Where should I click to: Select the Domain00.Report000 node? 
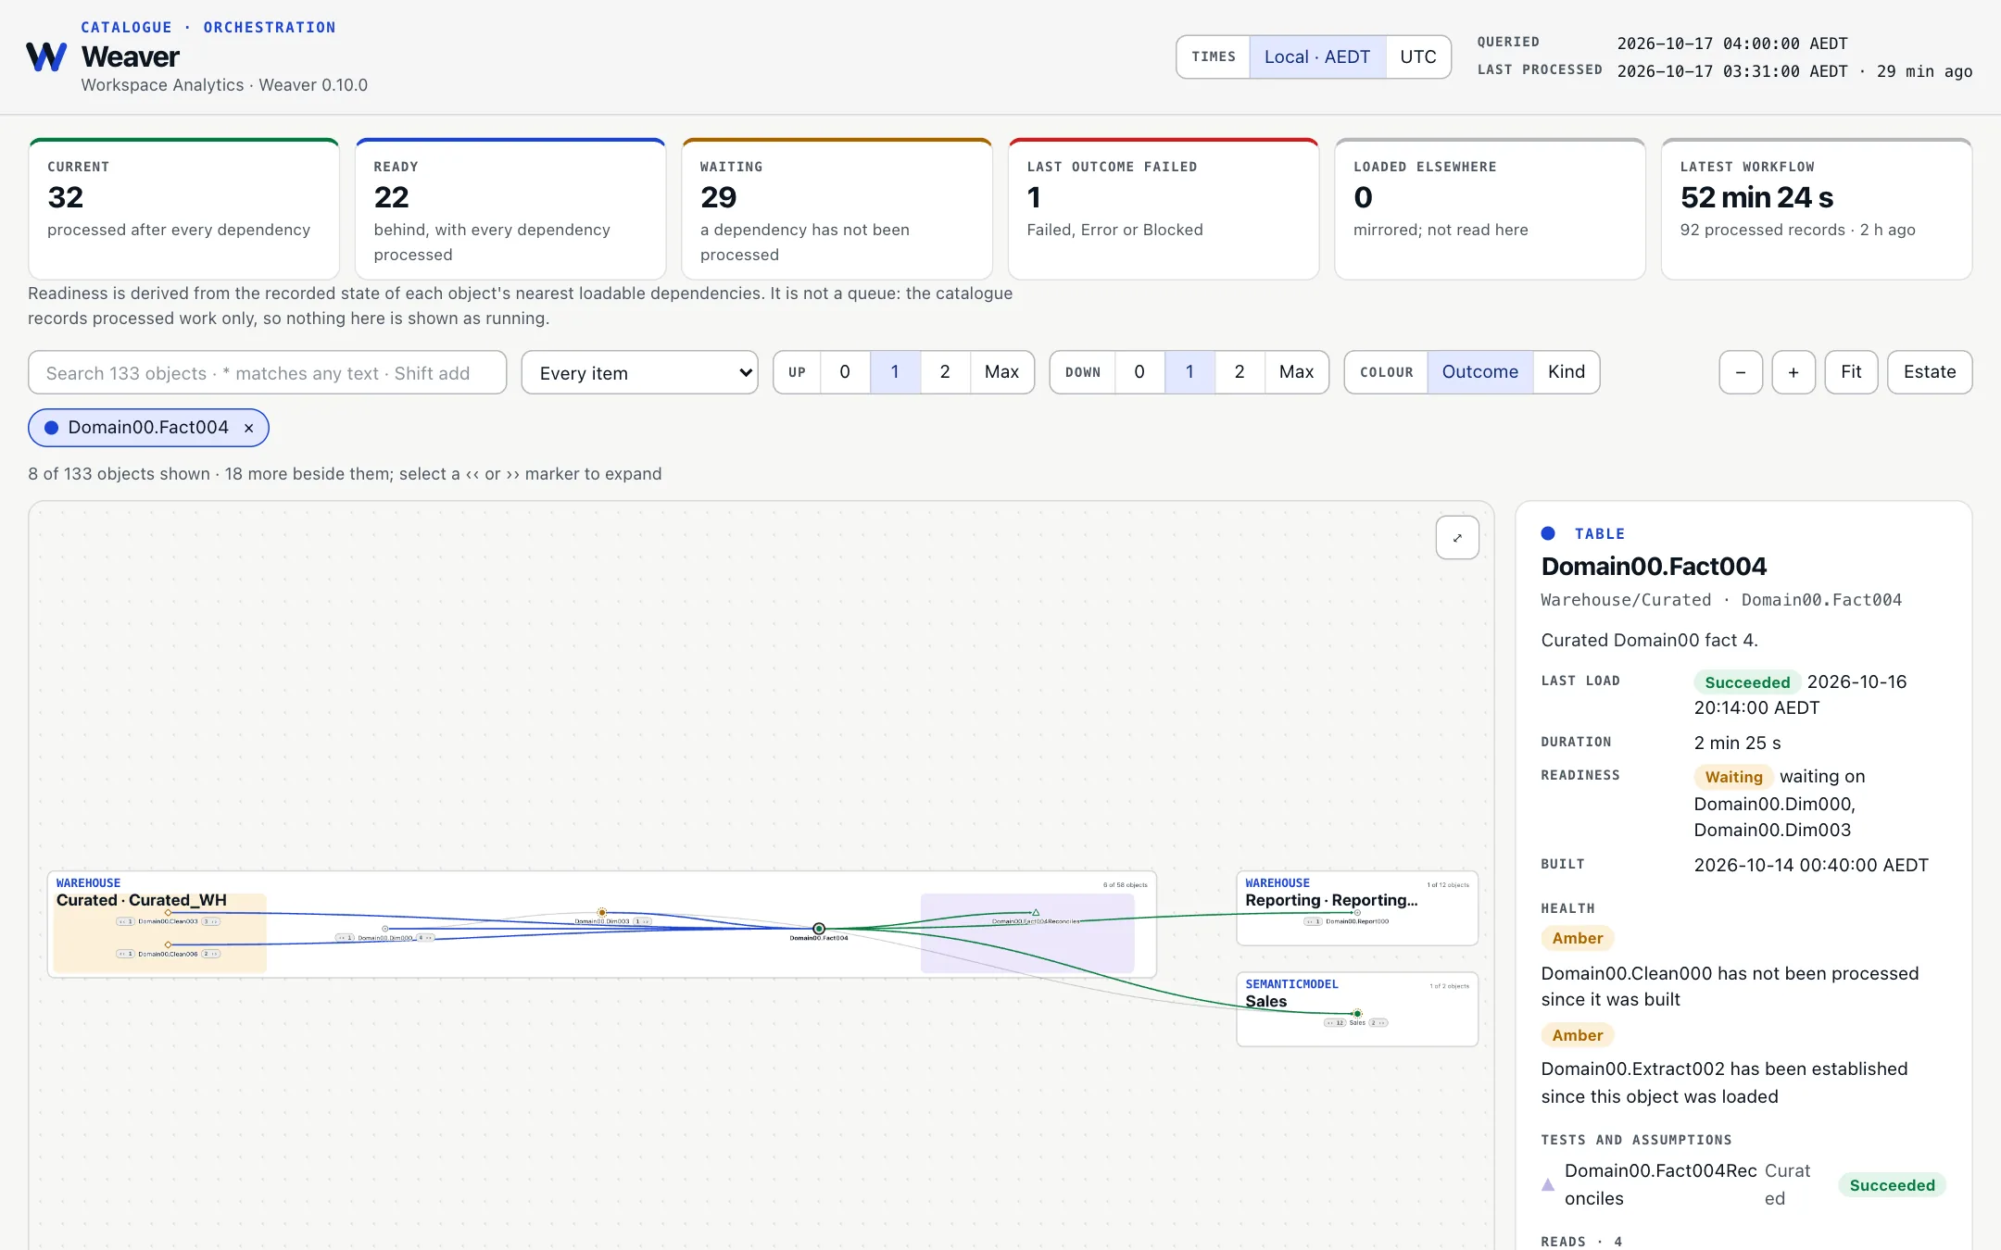click(x=1357, y=912)
